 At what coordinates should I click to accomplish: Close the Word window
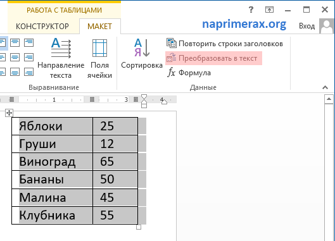pyautogui.click(x=325, y=9)
